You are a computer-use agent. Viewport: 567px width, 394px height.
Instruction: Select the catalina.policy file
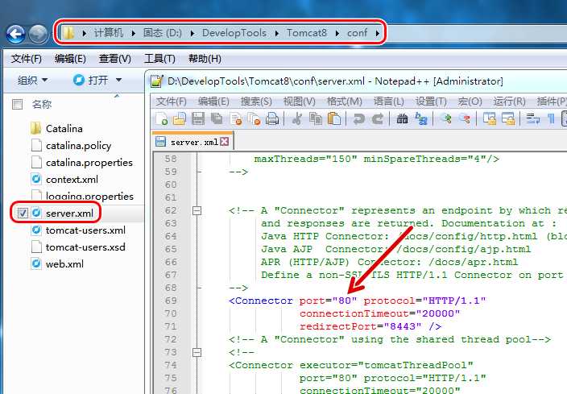(71, 146)
